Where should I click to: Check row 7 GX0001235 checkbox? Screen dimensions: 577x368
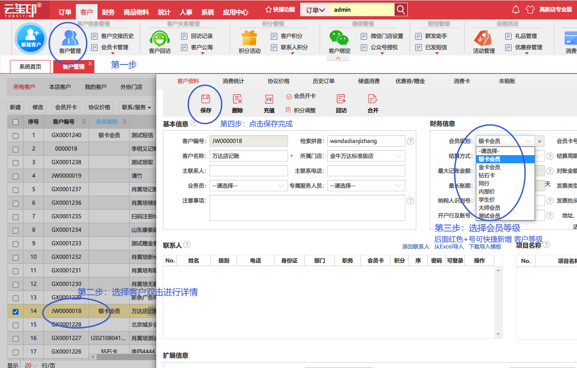(16, 216)
